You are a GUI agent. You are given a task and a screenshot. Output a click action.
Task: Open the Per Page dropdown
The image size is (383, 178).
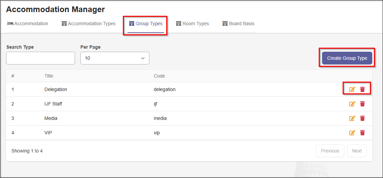pos(115,58)
